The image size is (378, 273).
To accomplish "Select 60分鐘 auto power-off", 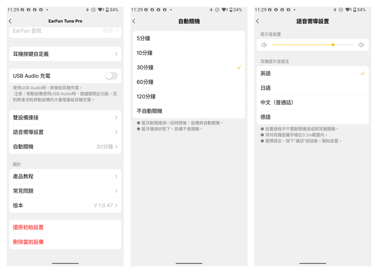I will pyautogui.click(x=189, y=82).
